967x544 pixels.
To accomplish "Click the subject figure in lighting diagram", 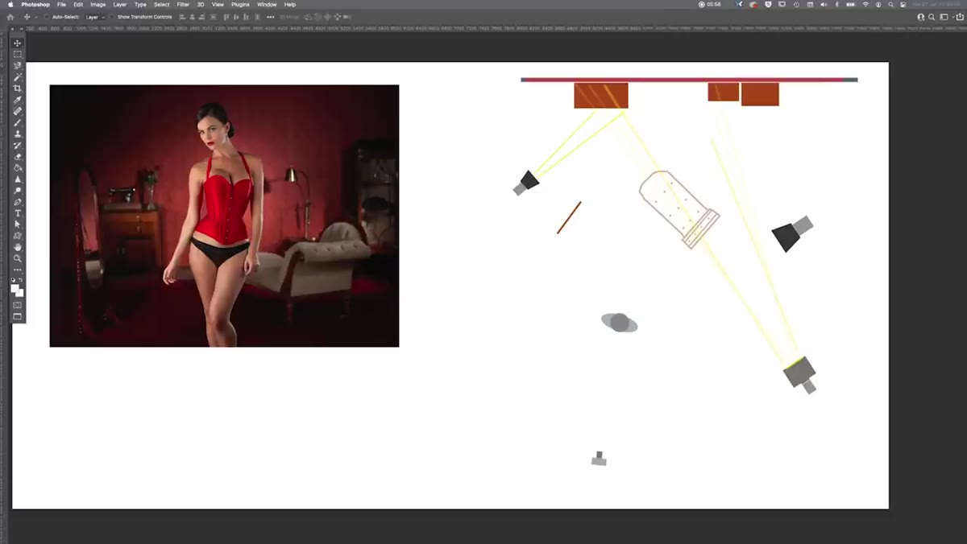I will 619,323.
